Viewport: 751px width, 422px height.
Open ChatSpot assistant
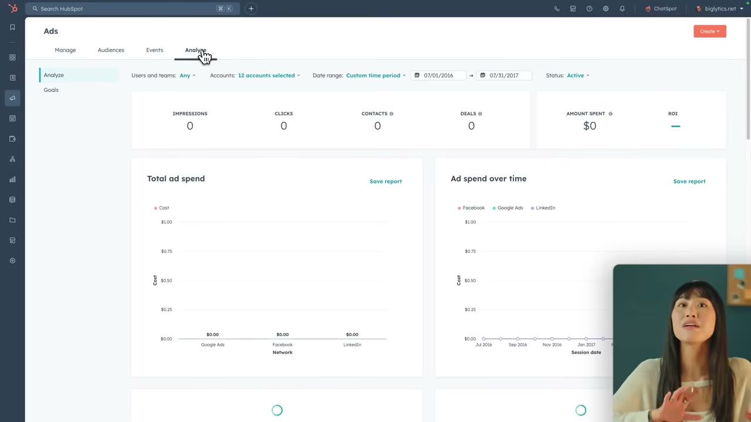(x=661, y=9)
